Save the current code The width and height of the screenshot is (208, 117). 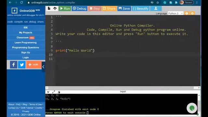click(124, 8)
